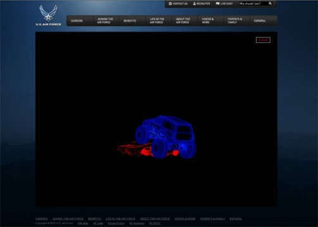Click the Live Chat link text

point(226,4)
